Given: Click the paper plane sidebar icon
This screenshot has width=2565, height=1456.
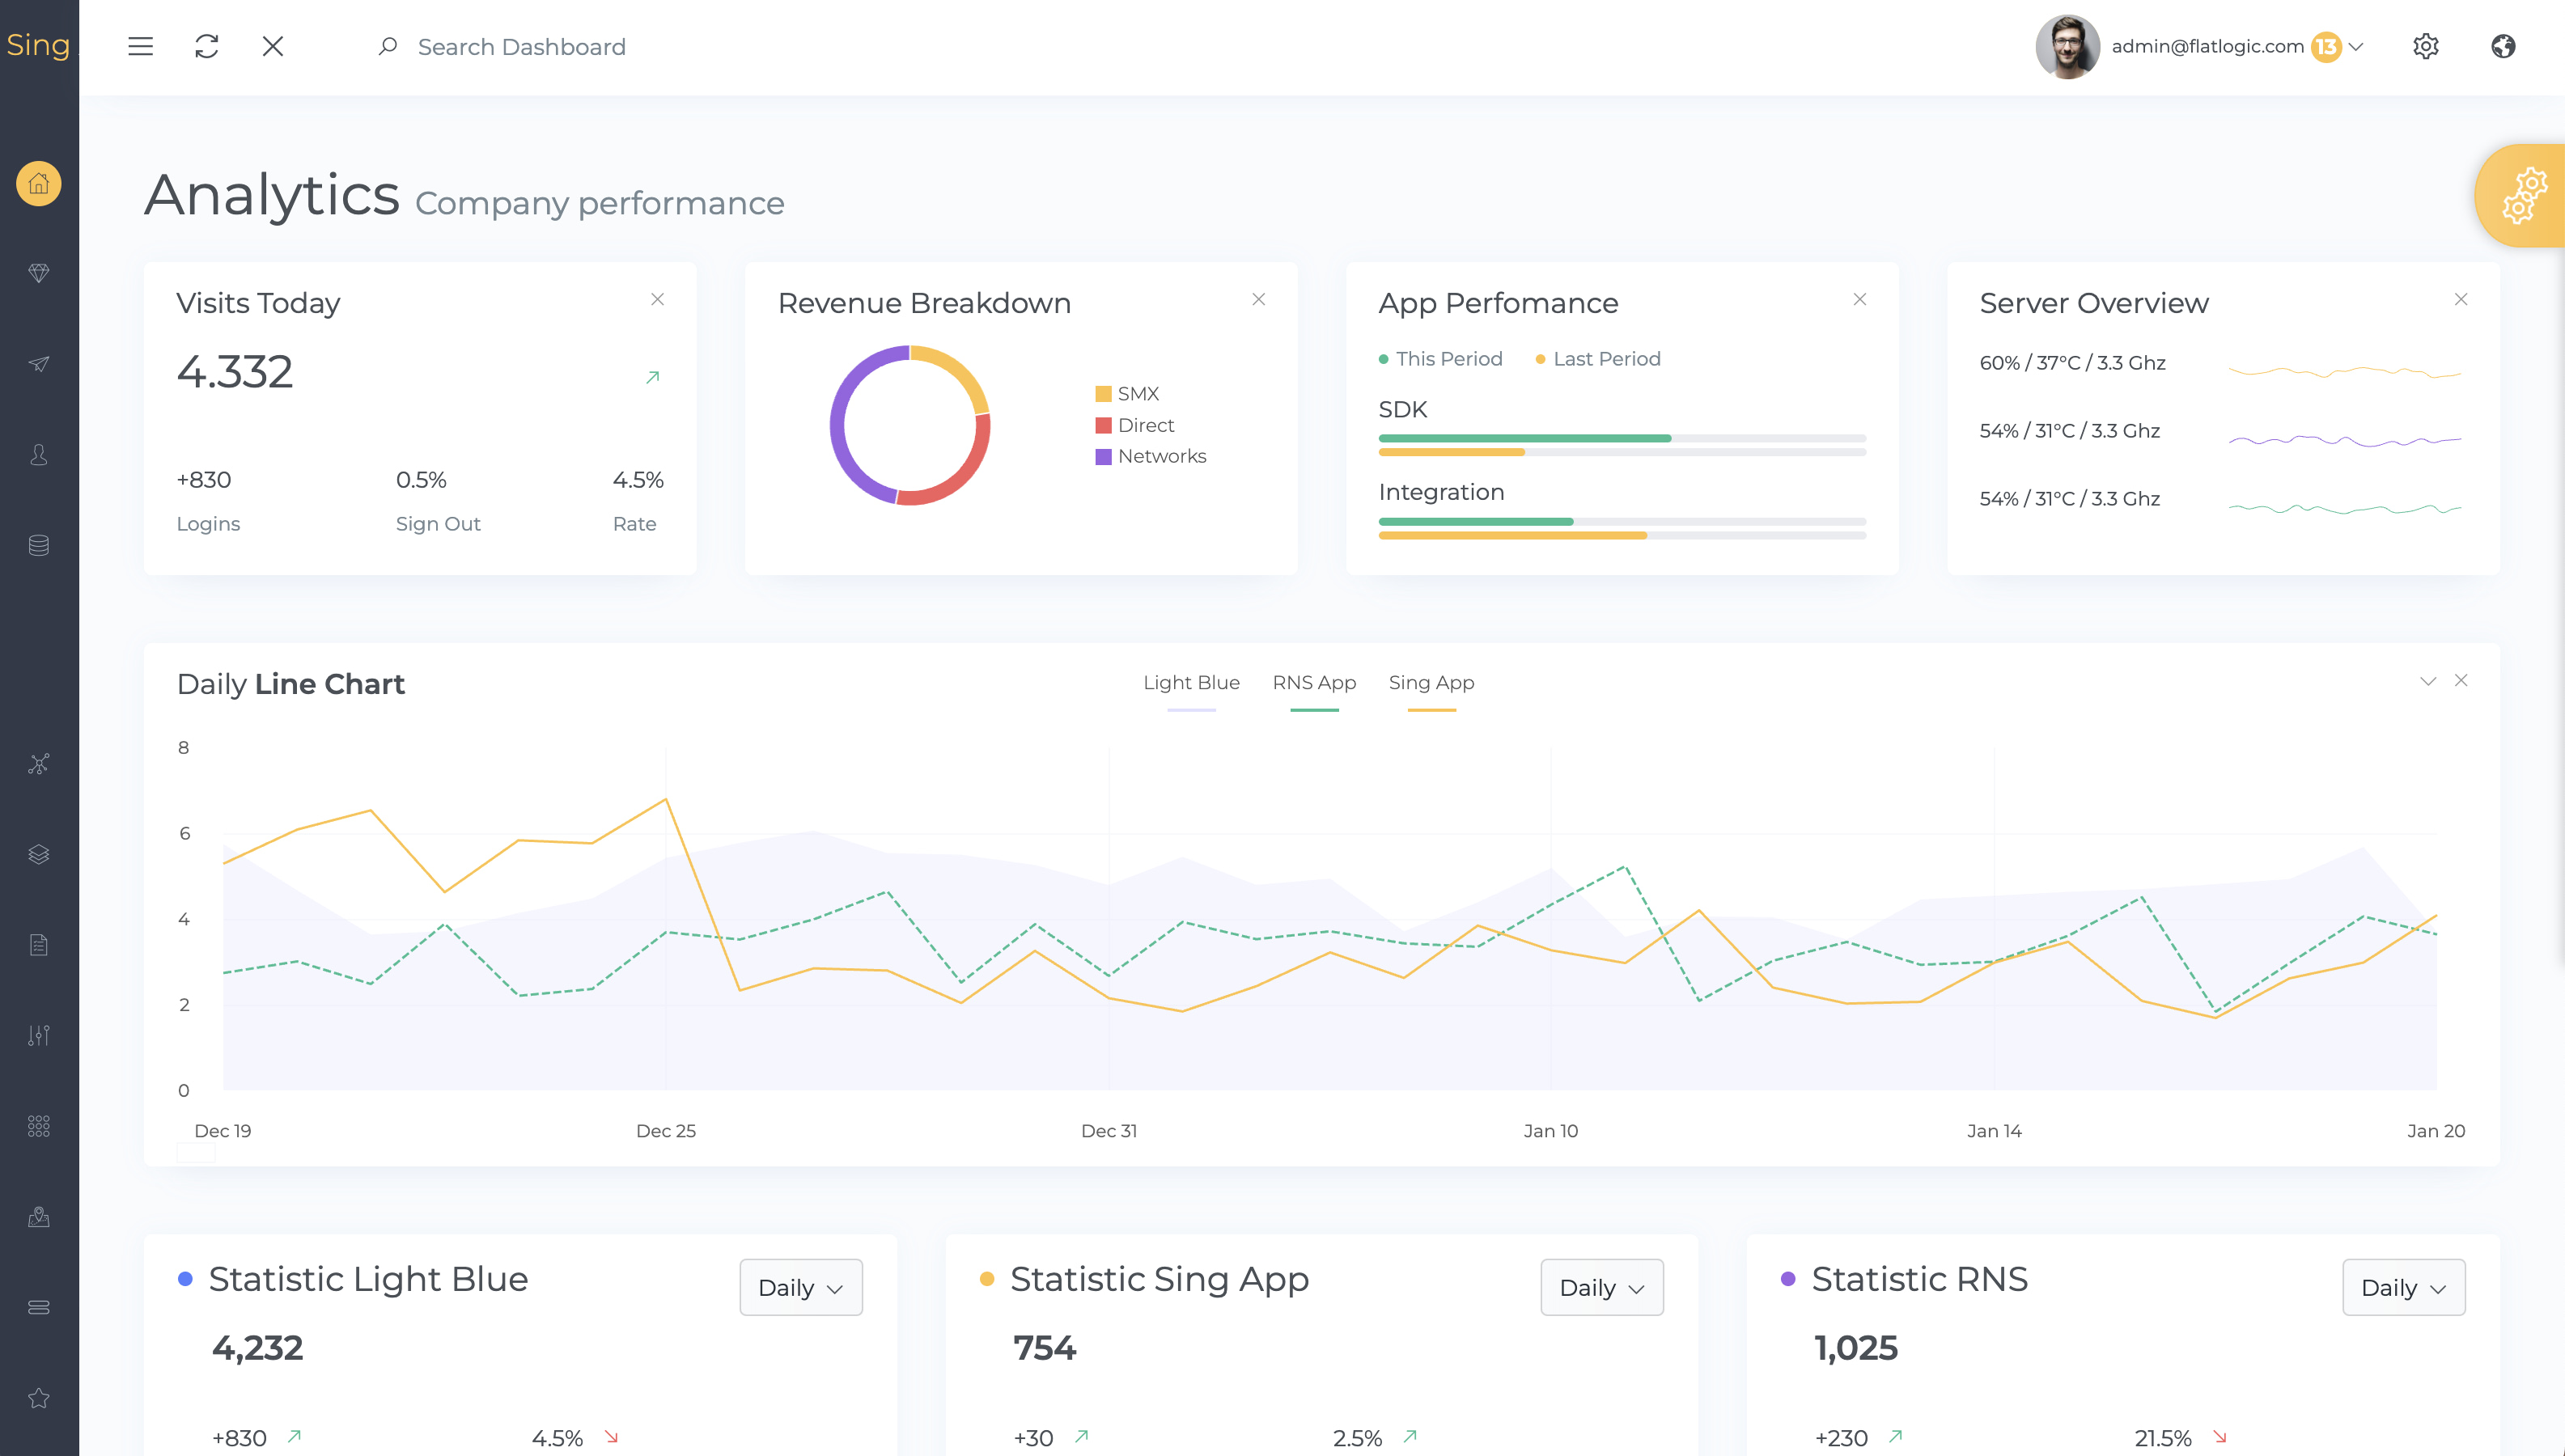Looking at the screenshot, I should click(x=38, y=364).
